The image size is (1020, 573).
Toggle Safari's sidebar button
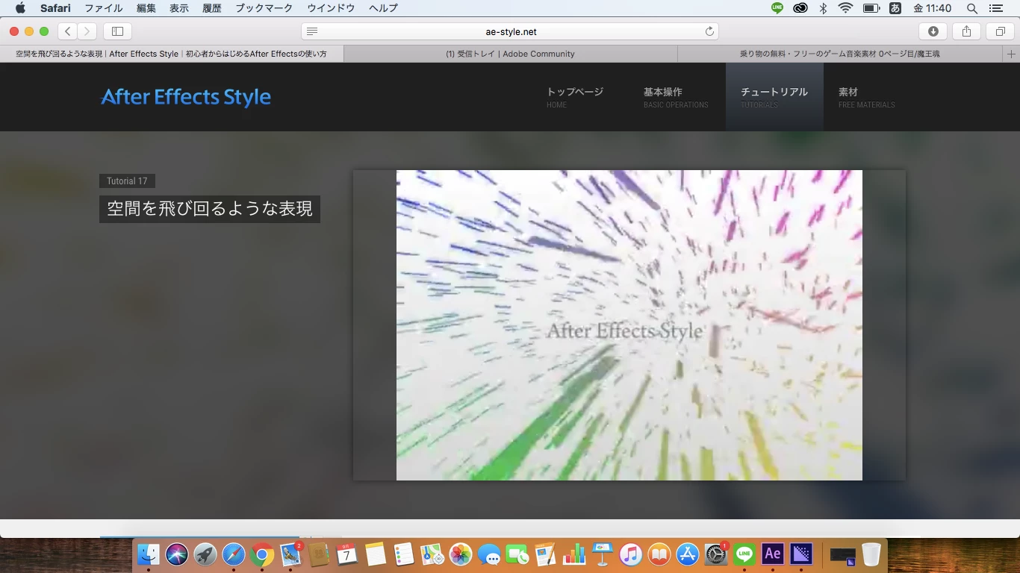point(117,31)
